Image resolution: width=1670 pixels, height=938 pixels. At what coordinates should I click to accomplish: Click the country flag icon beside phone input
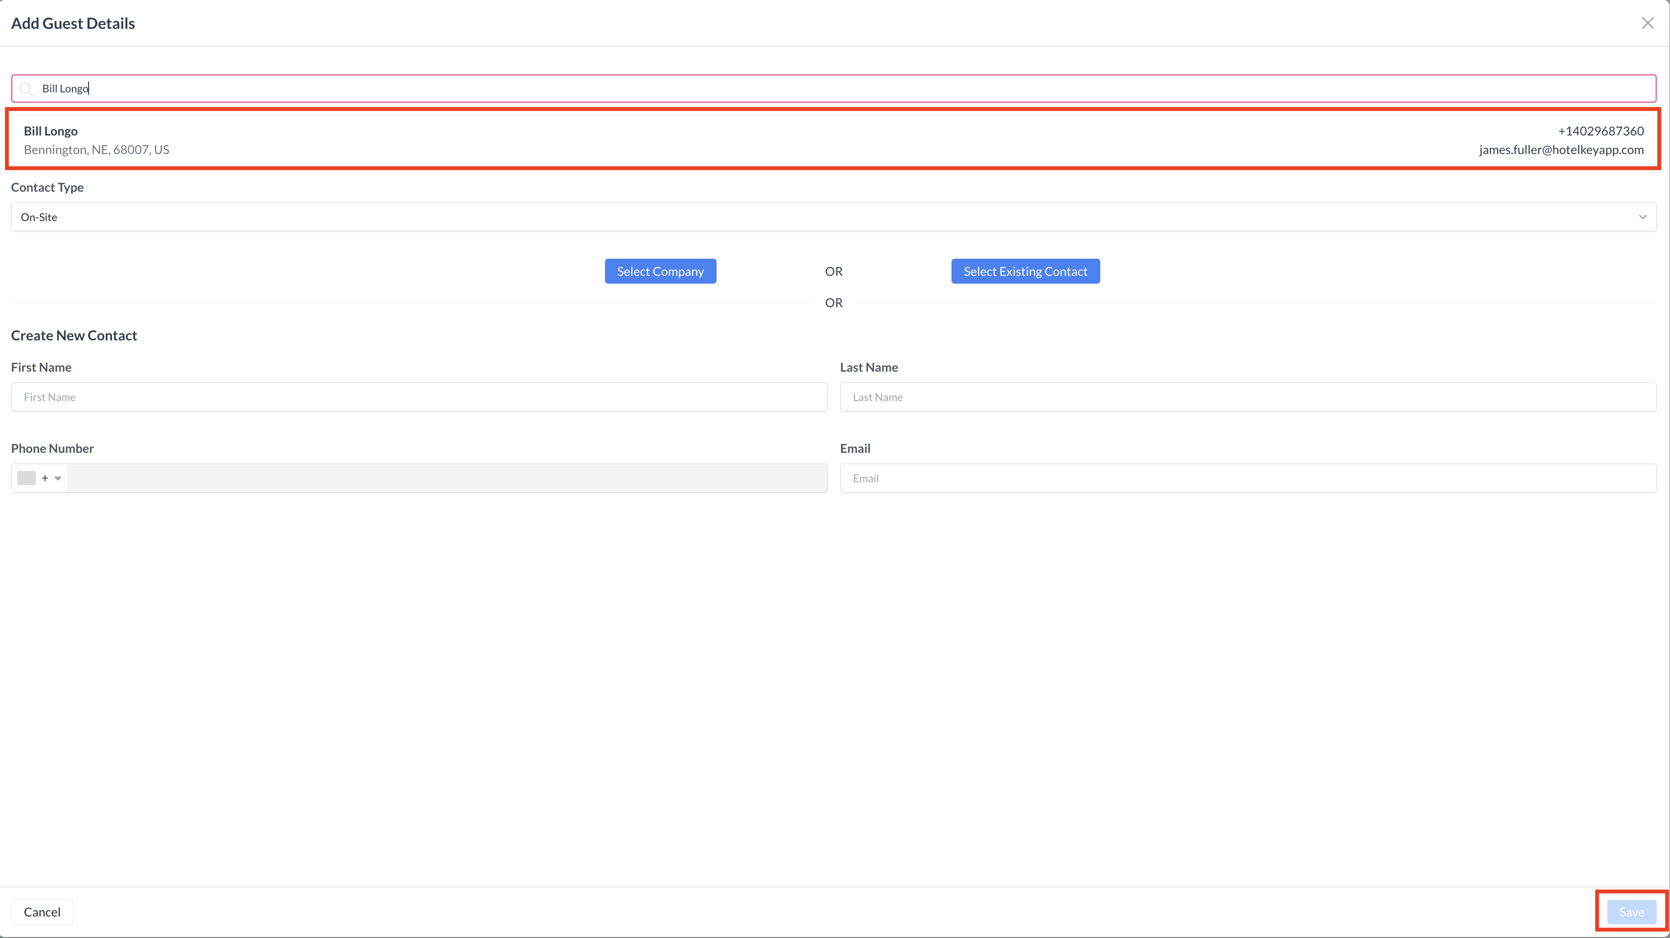pos(26,477)
